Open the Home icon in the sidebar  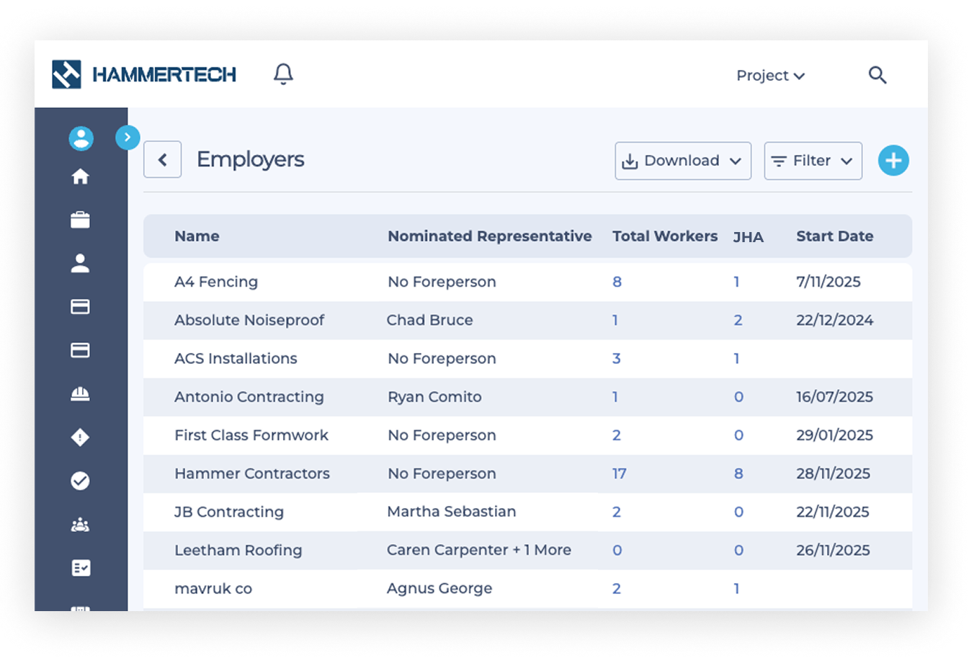(81, 177)
